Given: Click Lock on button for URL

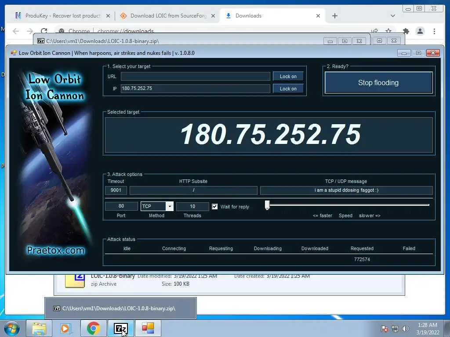Looking at the screenshot, I should (288, 76).
